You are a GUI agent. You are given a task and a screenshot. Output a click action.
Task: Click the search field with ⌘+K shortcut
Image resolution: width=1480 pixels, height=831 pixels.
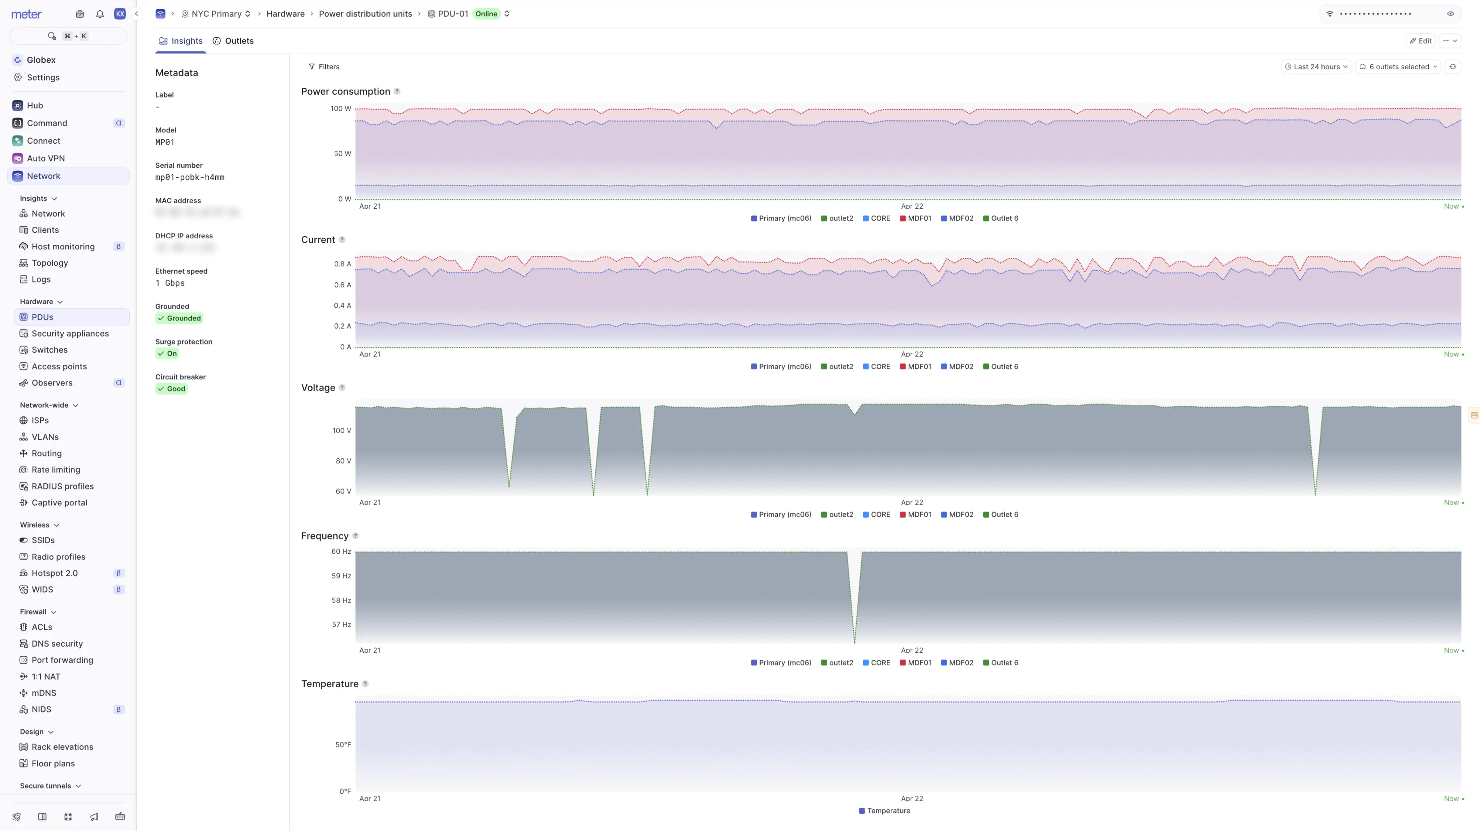point(68,36)
